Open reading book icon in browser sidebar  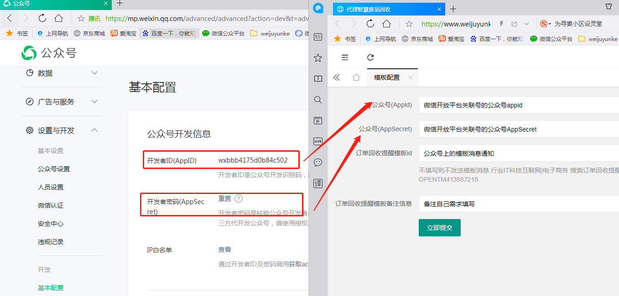click(x=318, y=79)
